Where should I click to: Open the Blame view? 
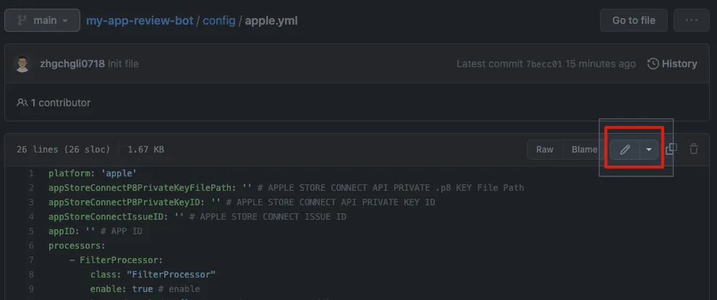584,150
